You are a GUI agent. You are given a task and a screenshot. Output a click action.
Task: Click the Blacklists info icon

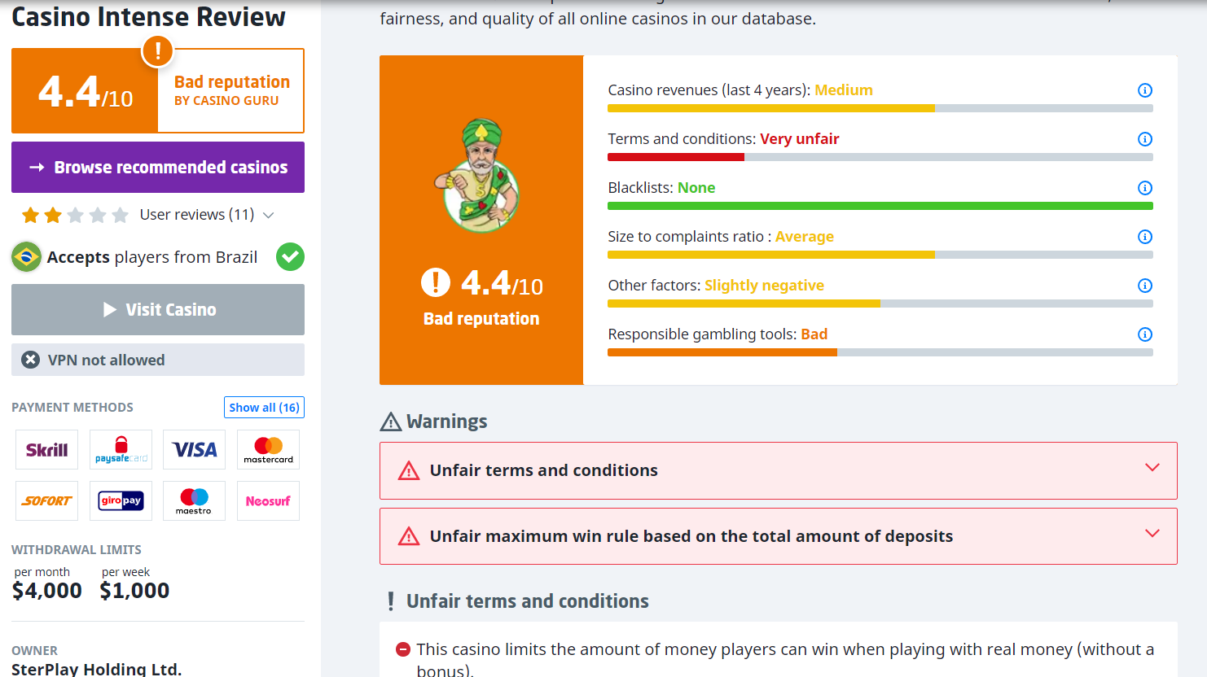1144,188
